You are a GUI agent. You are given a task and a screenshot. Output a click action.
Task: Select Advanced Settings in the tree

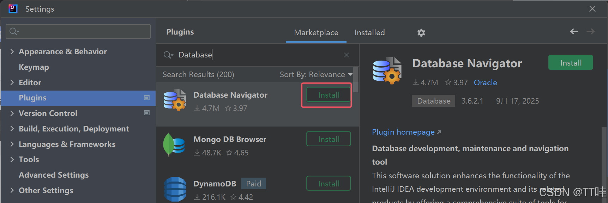pyautogui.click(x=54, y=175)
